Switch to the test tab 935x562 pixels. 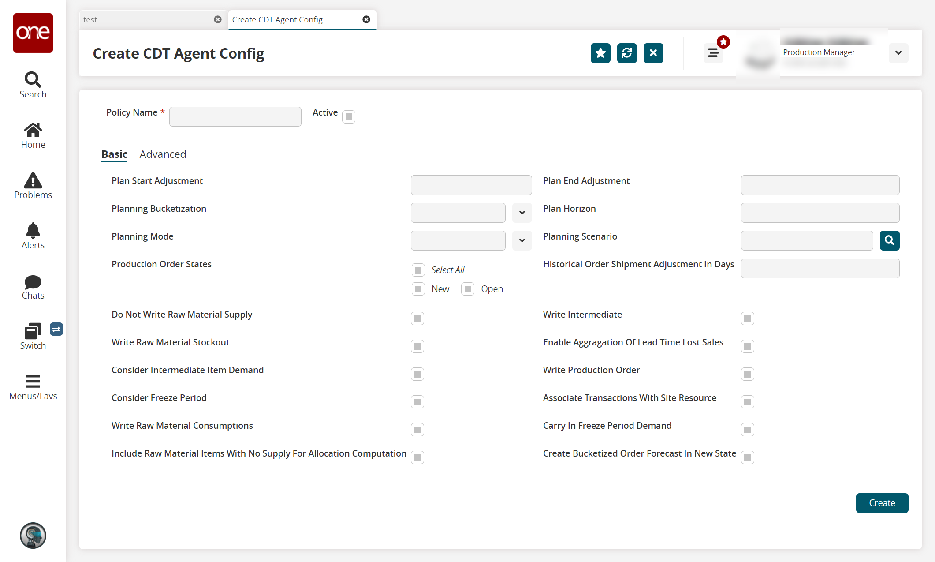[145, 20]
